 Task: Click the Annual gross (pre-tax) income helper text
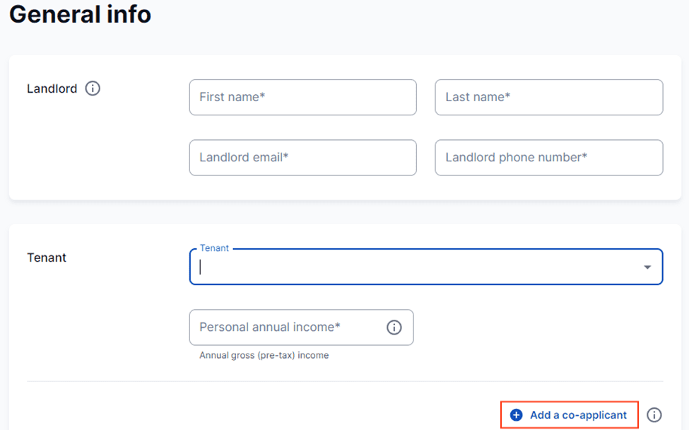pyautogui.click(x=264, y=355)
